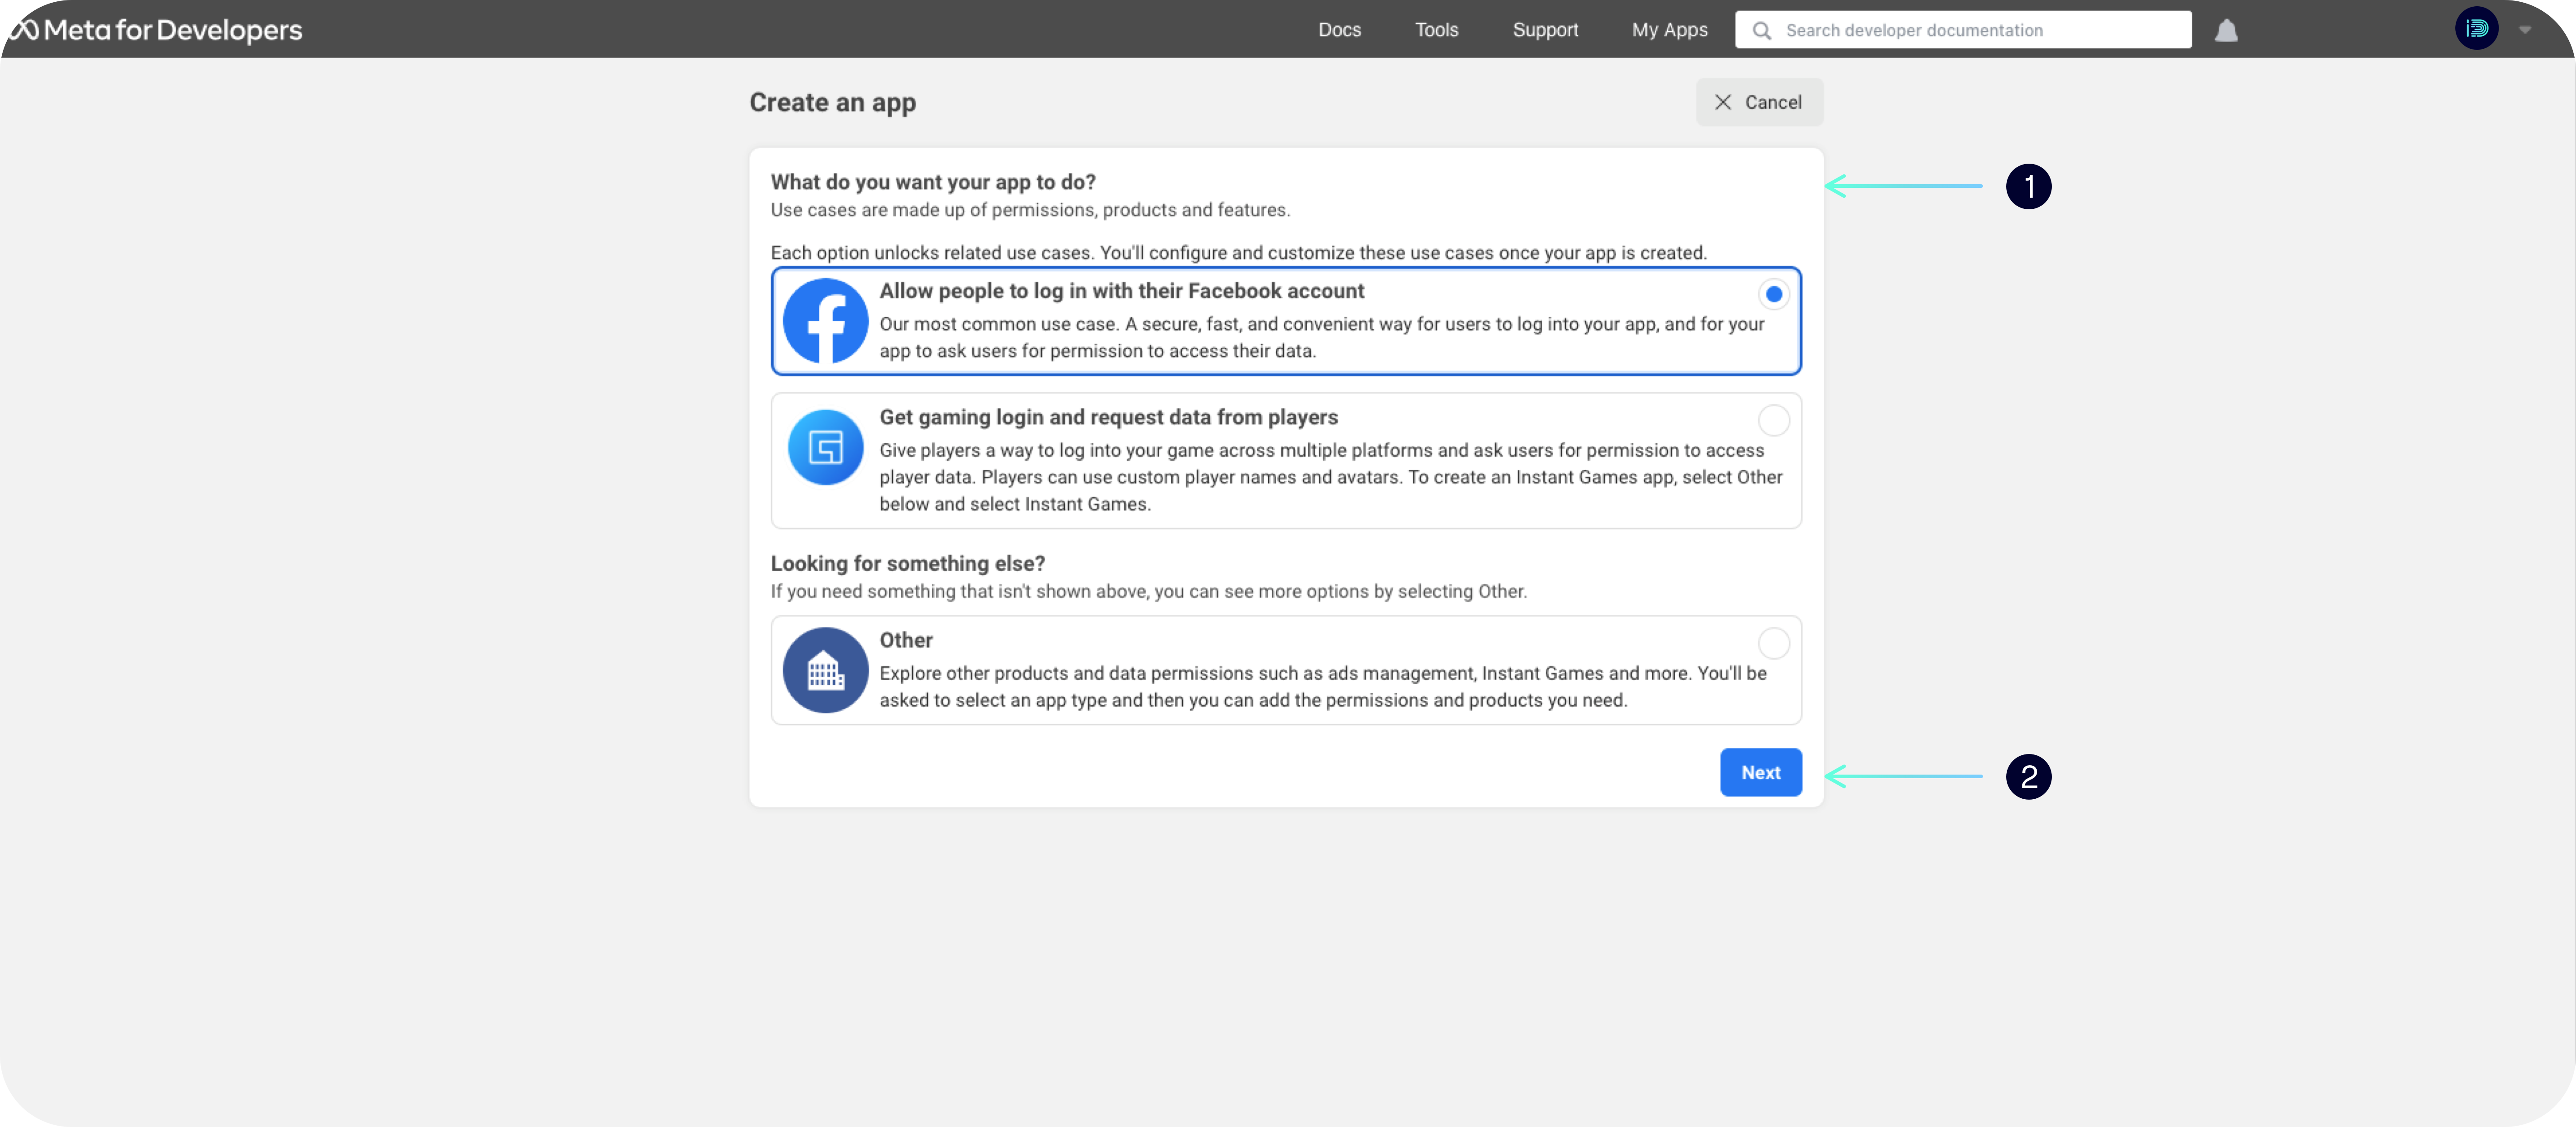Image resolution: width=2576 pixels, height=1127 pixels.
Task: Go to My Apps
Action: [x=1669, y=30]
